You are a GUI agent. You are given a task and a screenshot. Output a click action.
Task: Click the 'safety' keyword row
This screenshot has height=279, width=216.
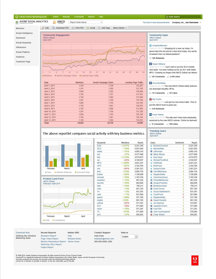point(120,151)
